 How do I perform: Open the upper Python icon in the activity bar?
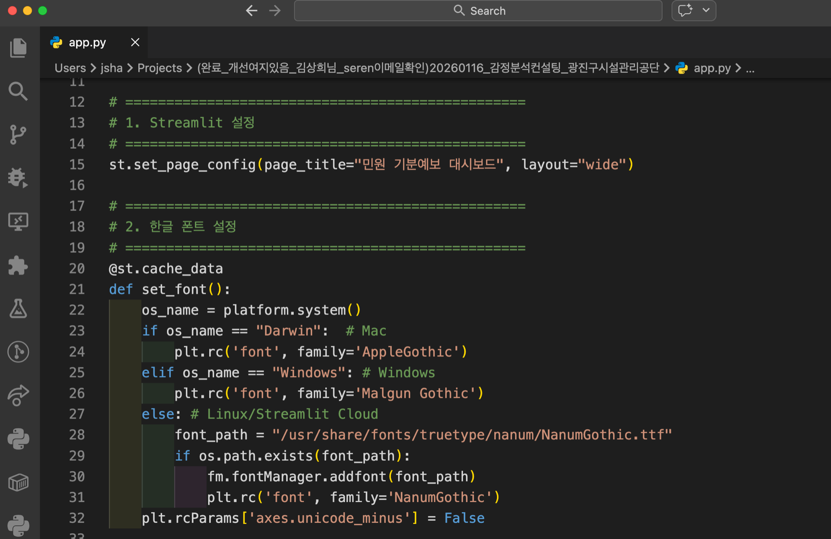(x=18, y=439)
